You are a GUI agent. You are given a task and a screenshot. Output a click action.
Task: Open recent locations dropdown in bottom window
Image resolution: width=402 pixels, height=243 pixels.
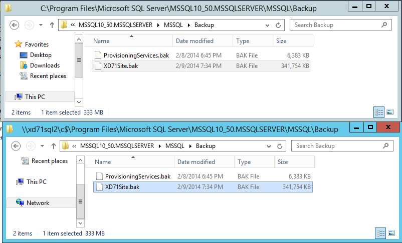coord(41,146)
